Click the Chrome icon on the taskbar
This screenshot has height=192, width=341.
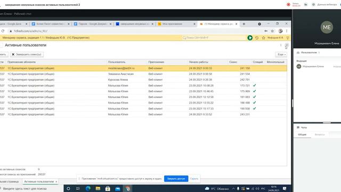pyautogui.click(x=128, y=188)
